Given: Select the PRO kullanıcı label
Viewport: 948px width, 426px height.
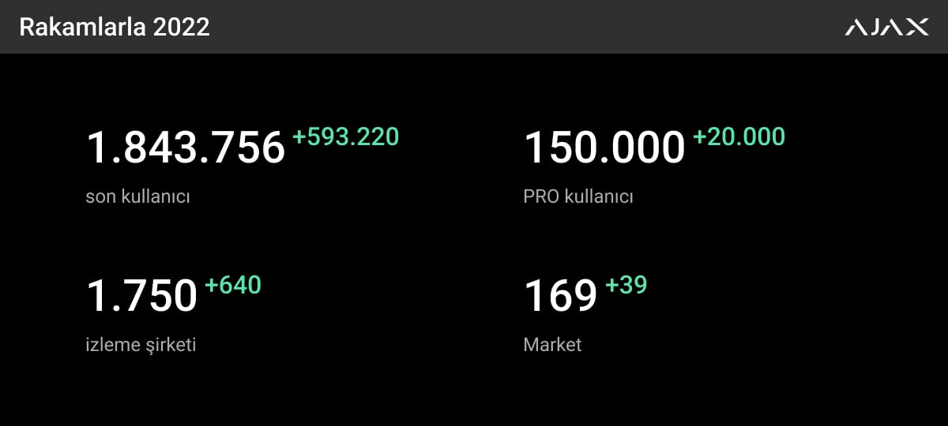Looking at the screenshot, I should click(x=578, y=197).
